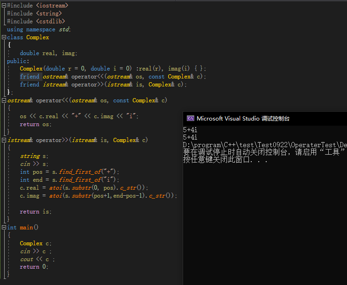
Task: Click the console window icon in title bar
Action: pos(191,119)
